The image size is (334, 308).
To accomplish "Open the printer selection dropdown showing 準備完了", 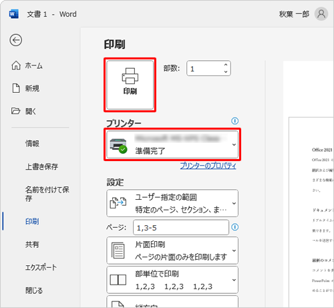I will click(x=172, y=144).
